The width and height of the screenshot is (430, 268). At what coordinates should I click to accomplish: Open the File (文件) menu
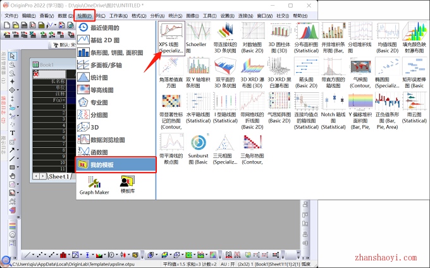11,16
